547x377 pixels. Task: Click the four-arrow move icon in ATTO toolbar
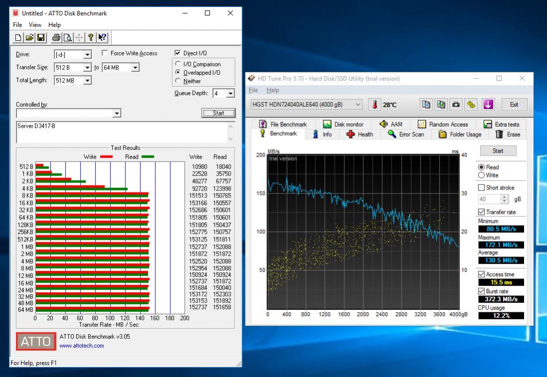point(79,37)
